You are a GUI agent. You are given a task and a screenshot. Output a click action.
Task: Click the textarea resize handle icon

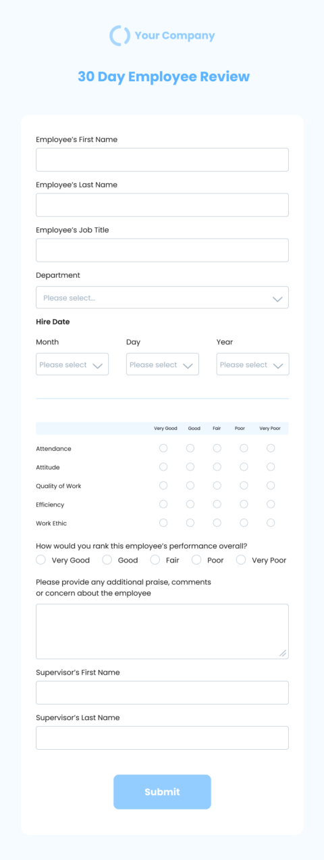coord(283,653)
